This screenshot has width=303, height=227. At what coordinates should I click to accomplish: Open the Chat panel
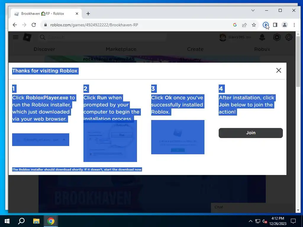(253, 207)
